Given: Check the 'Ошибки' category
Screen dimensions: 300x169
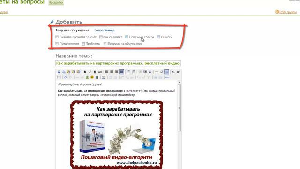Looking at the screenshot, I should pyautogui.click(x=158, y=37).
